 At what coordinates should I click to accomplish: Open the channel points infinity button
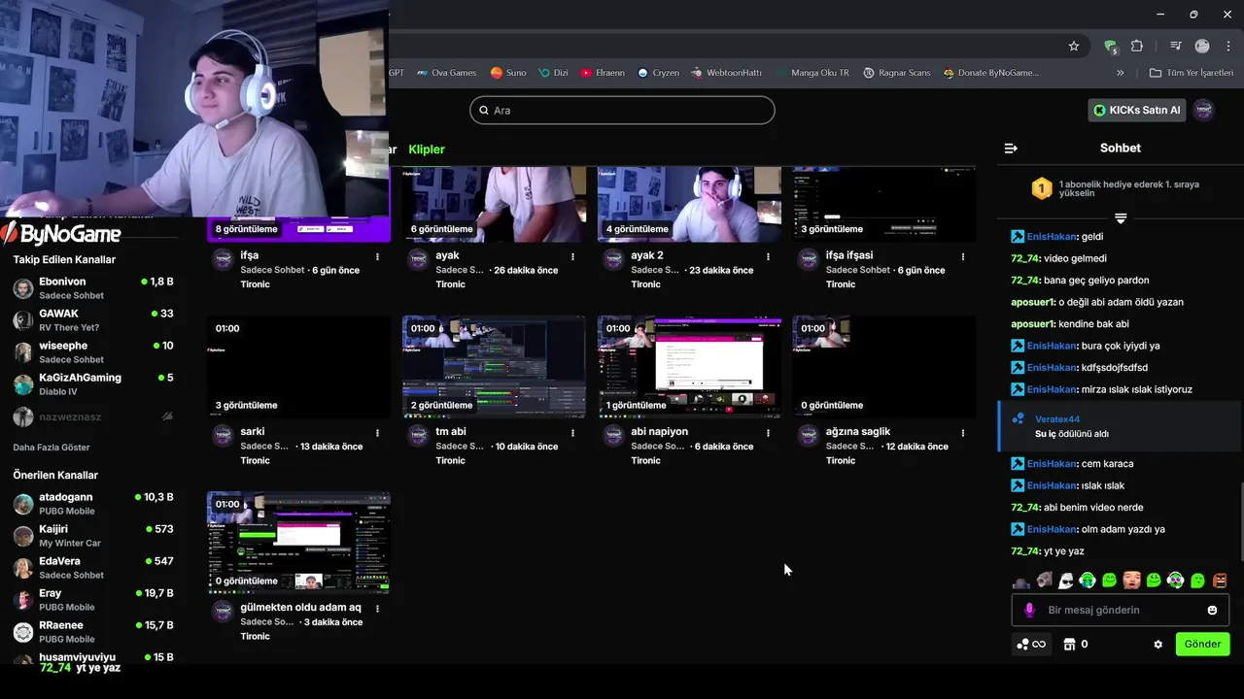click(x=1031, y=644)
